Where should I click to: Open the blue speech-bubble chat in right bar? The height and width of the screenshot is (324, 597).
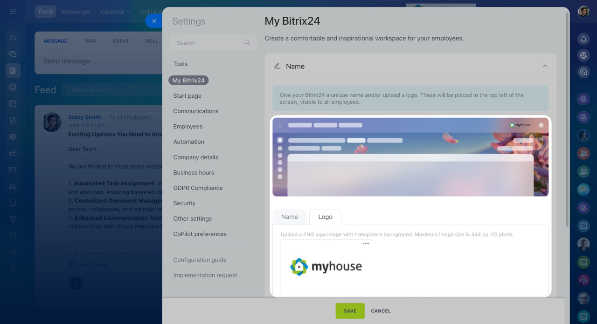pos(583,189)
